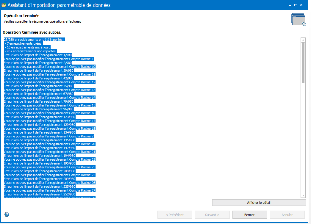Click error line for enregistrement 134/980
This screenshot has height=224, width=311.
coord(40,132)
